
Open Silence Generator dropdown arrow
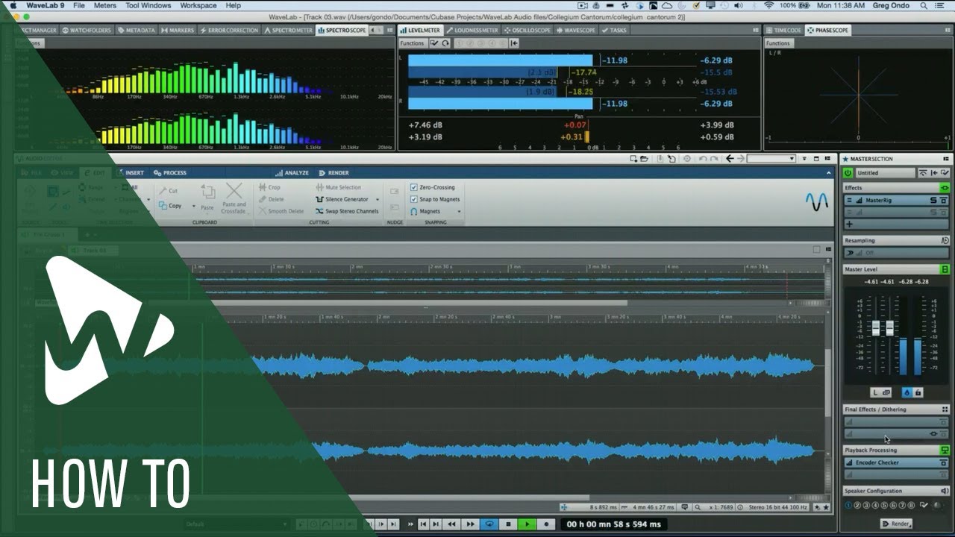pyautogui.click(x=378, y=200)
